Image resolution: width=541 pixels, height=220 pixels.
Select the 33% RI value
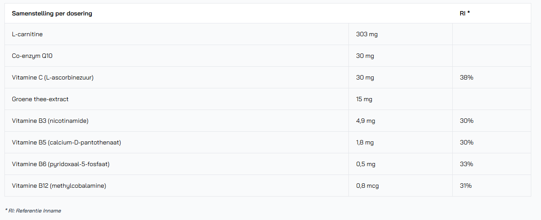(x=466, y=164)
